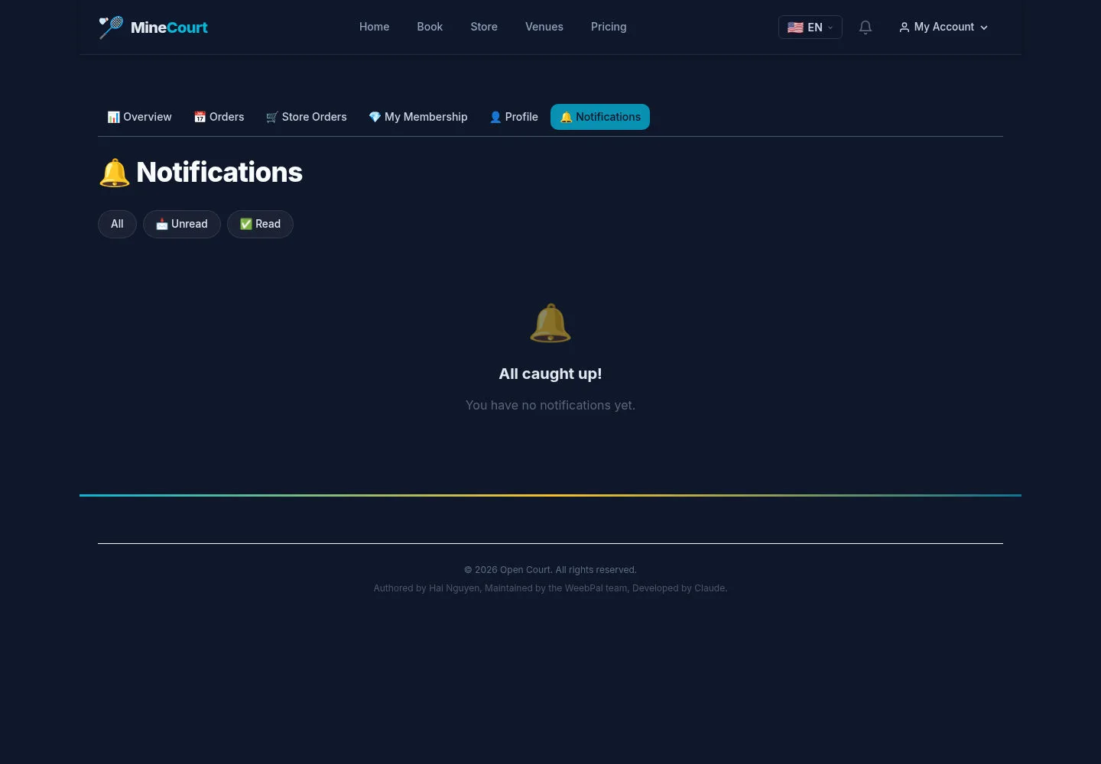Go to the Profile tab
The image size is (1101, 764).
[514, 117]
